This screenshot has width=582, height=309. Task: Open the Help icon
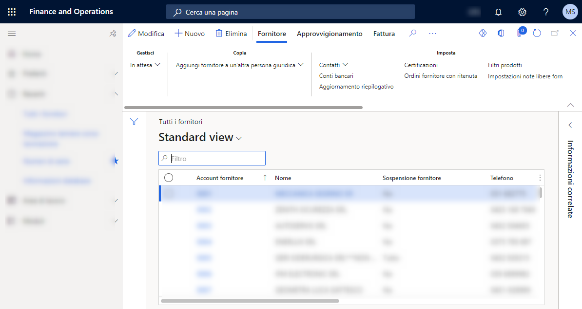(545, 11)
